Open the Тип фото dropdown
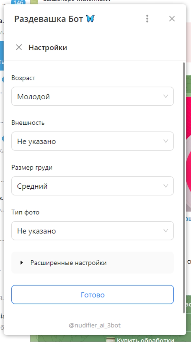This screenshot has height=342, width=191. (x=92, y=231)
